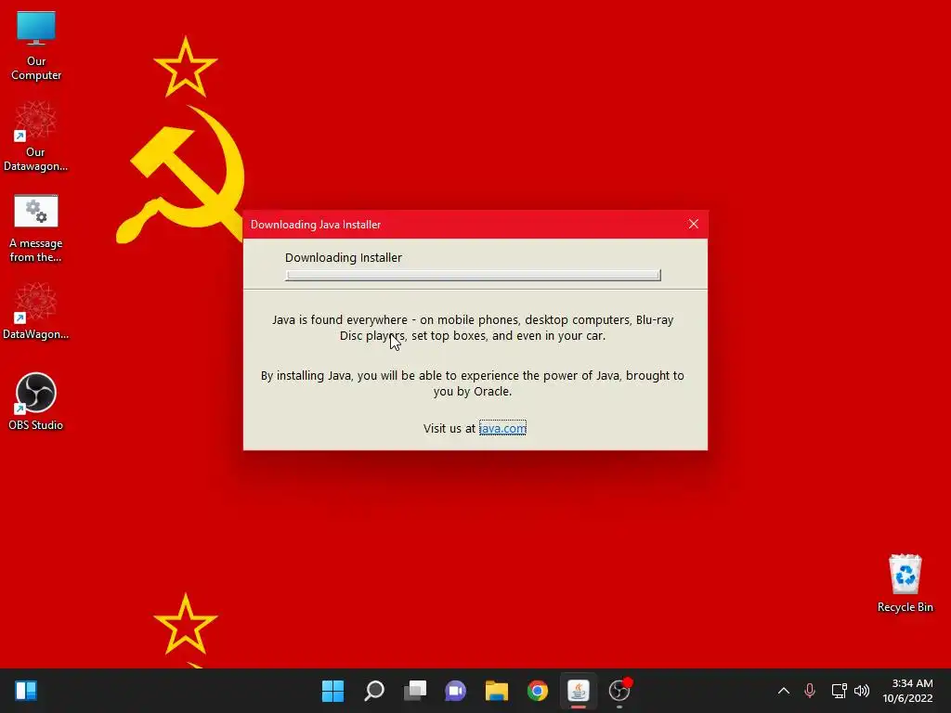Open the DataWagon... desktop shortcut
The image size is (951, 713).
pos(35,311)
